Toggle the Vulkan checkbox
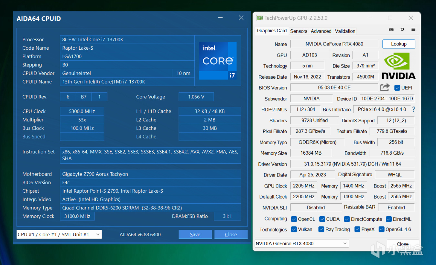436x265 pixels. click(x=294, y=229)
